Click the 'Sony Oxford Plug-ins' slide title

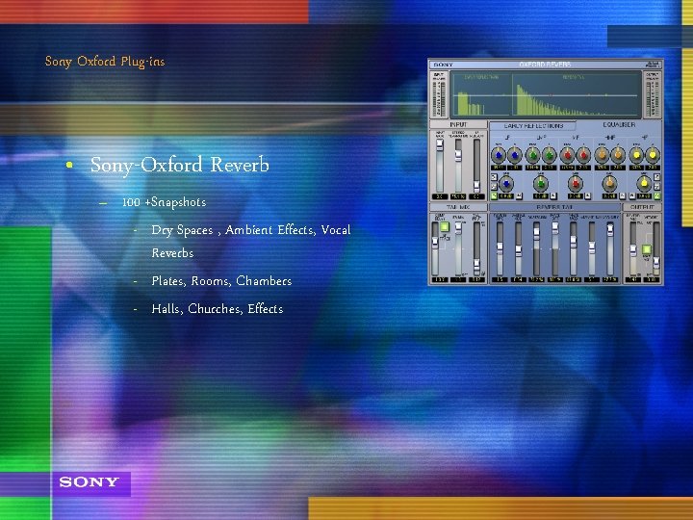pos(105,61)
